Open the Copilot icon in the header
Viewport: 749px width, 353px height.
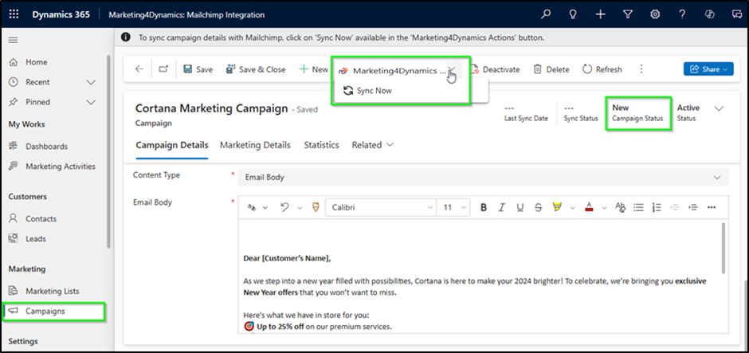710,14
